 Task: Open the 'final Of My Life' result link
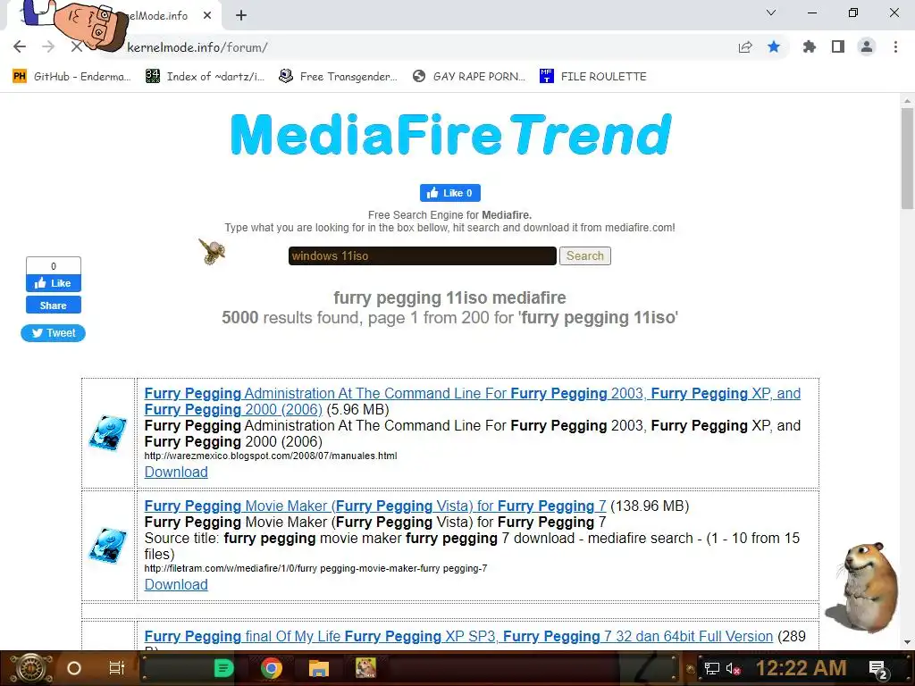coord(458,636)
